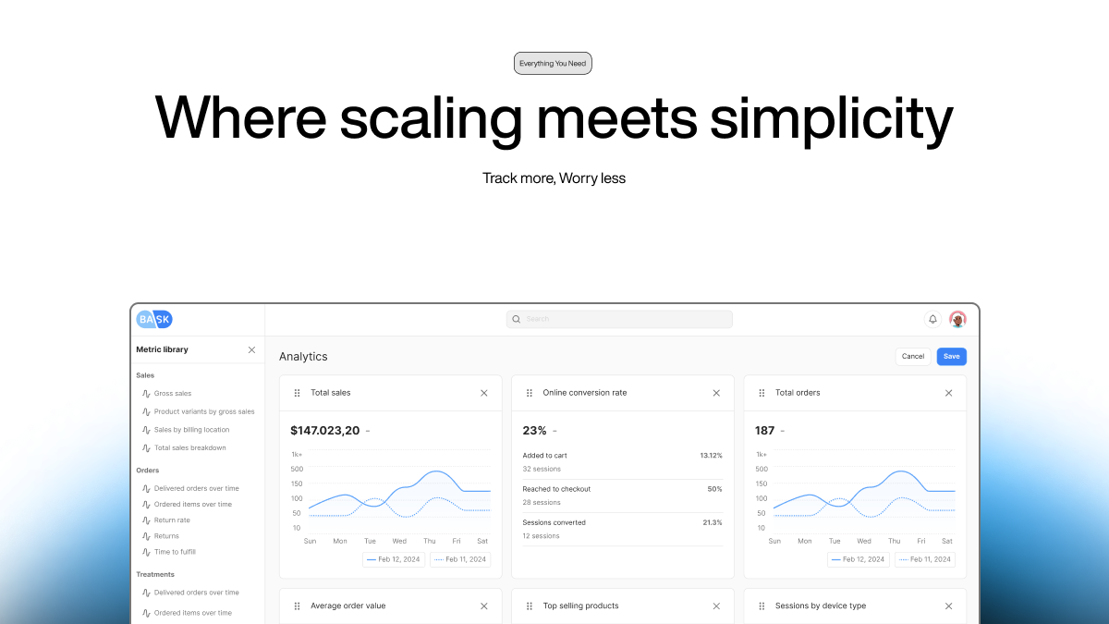Select Sales by billing location metric
Screen dimensions: 1109x624
point(191,430)
